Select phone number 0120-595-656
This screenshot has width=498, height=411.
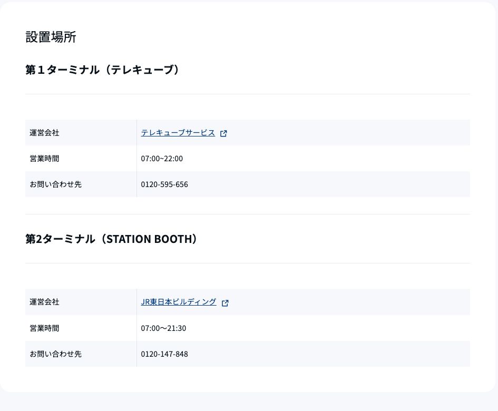[x=164, y=184]
